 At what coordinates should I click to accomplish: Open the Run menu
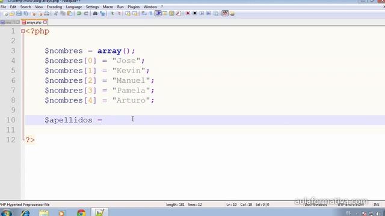(120, 7)
